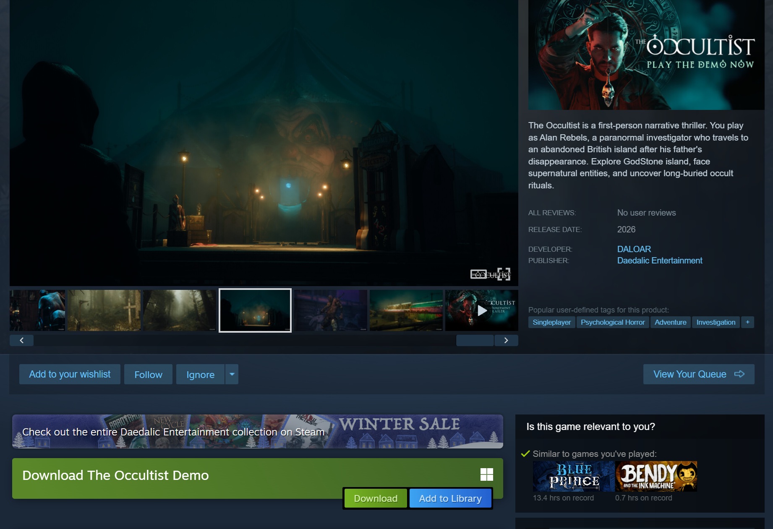The height and width of the screenshot is (529, 773).
Task: Click the release date value 2026
Action: [x=626, y=229]
